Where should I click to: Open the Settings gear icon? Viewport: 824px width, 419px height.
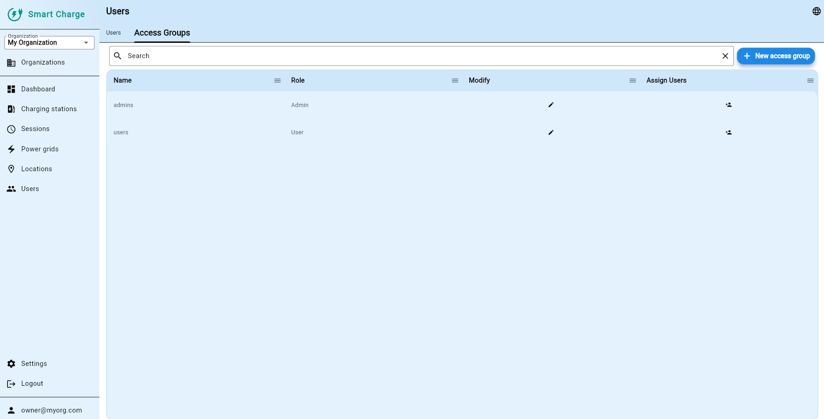(x=12, y=364)
